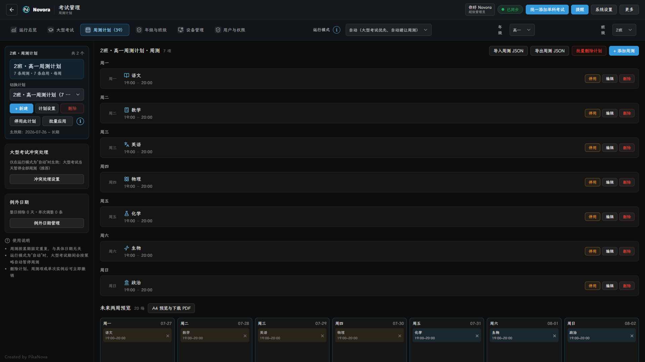Viewport: 645px width, 362px height.
Task: Edit the Sunday 政治 weekly test
Action: pyautogui.click(x=610, y=286)
